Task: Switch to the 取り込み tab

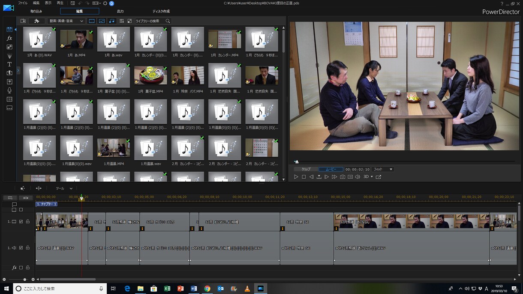Action: tap(36, 11)
